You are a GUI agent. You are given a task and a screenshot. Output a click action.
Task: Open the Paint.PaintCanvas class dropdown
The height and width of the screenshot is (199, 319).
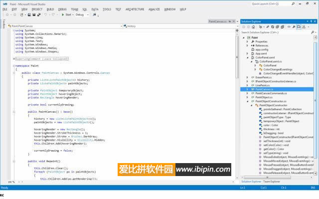pos(121,26)
